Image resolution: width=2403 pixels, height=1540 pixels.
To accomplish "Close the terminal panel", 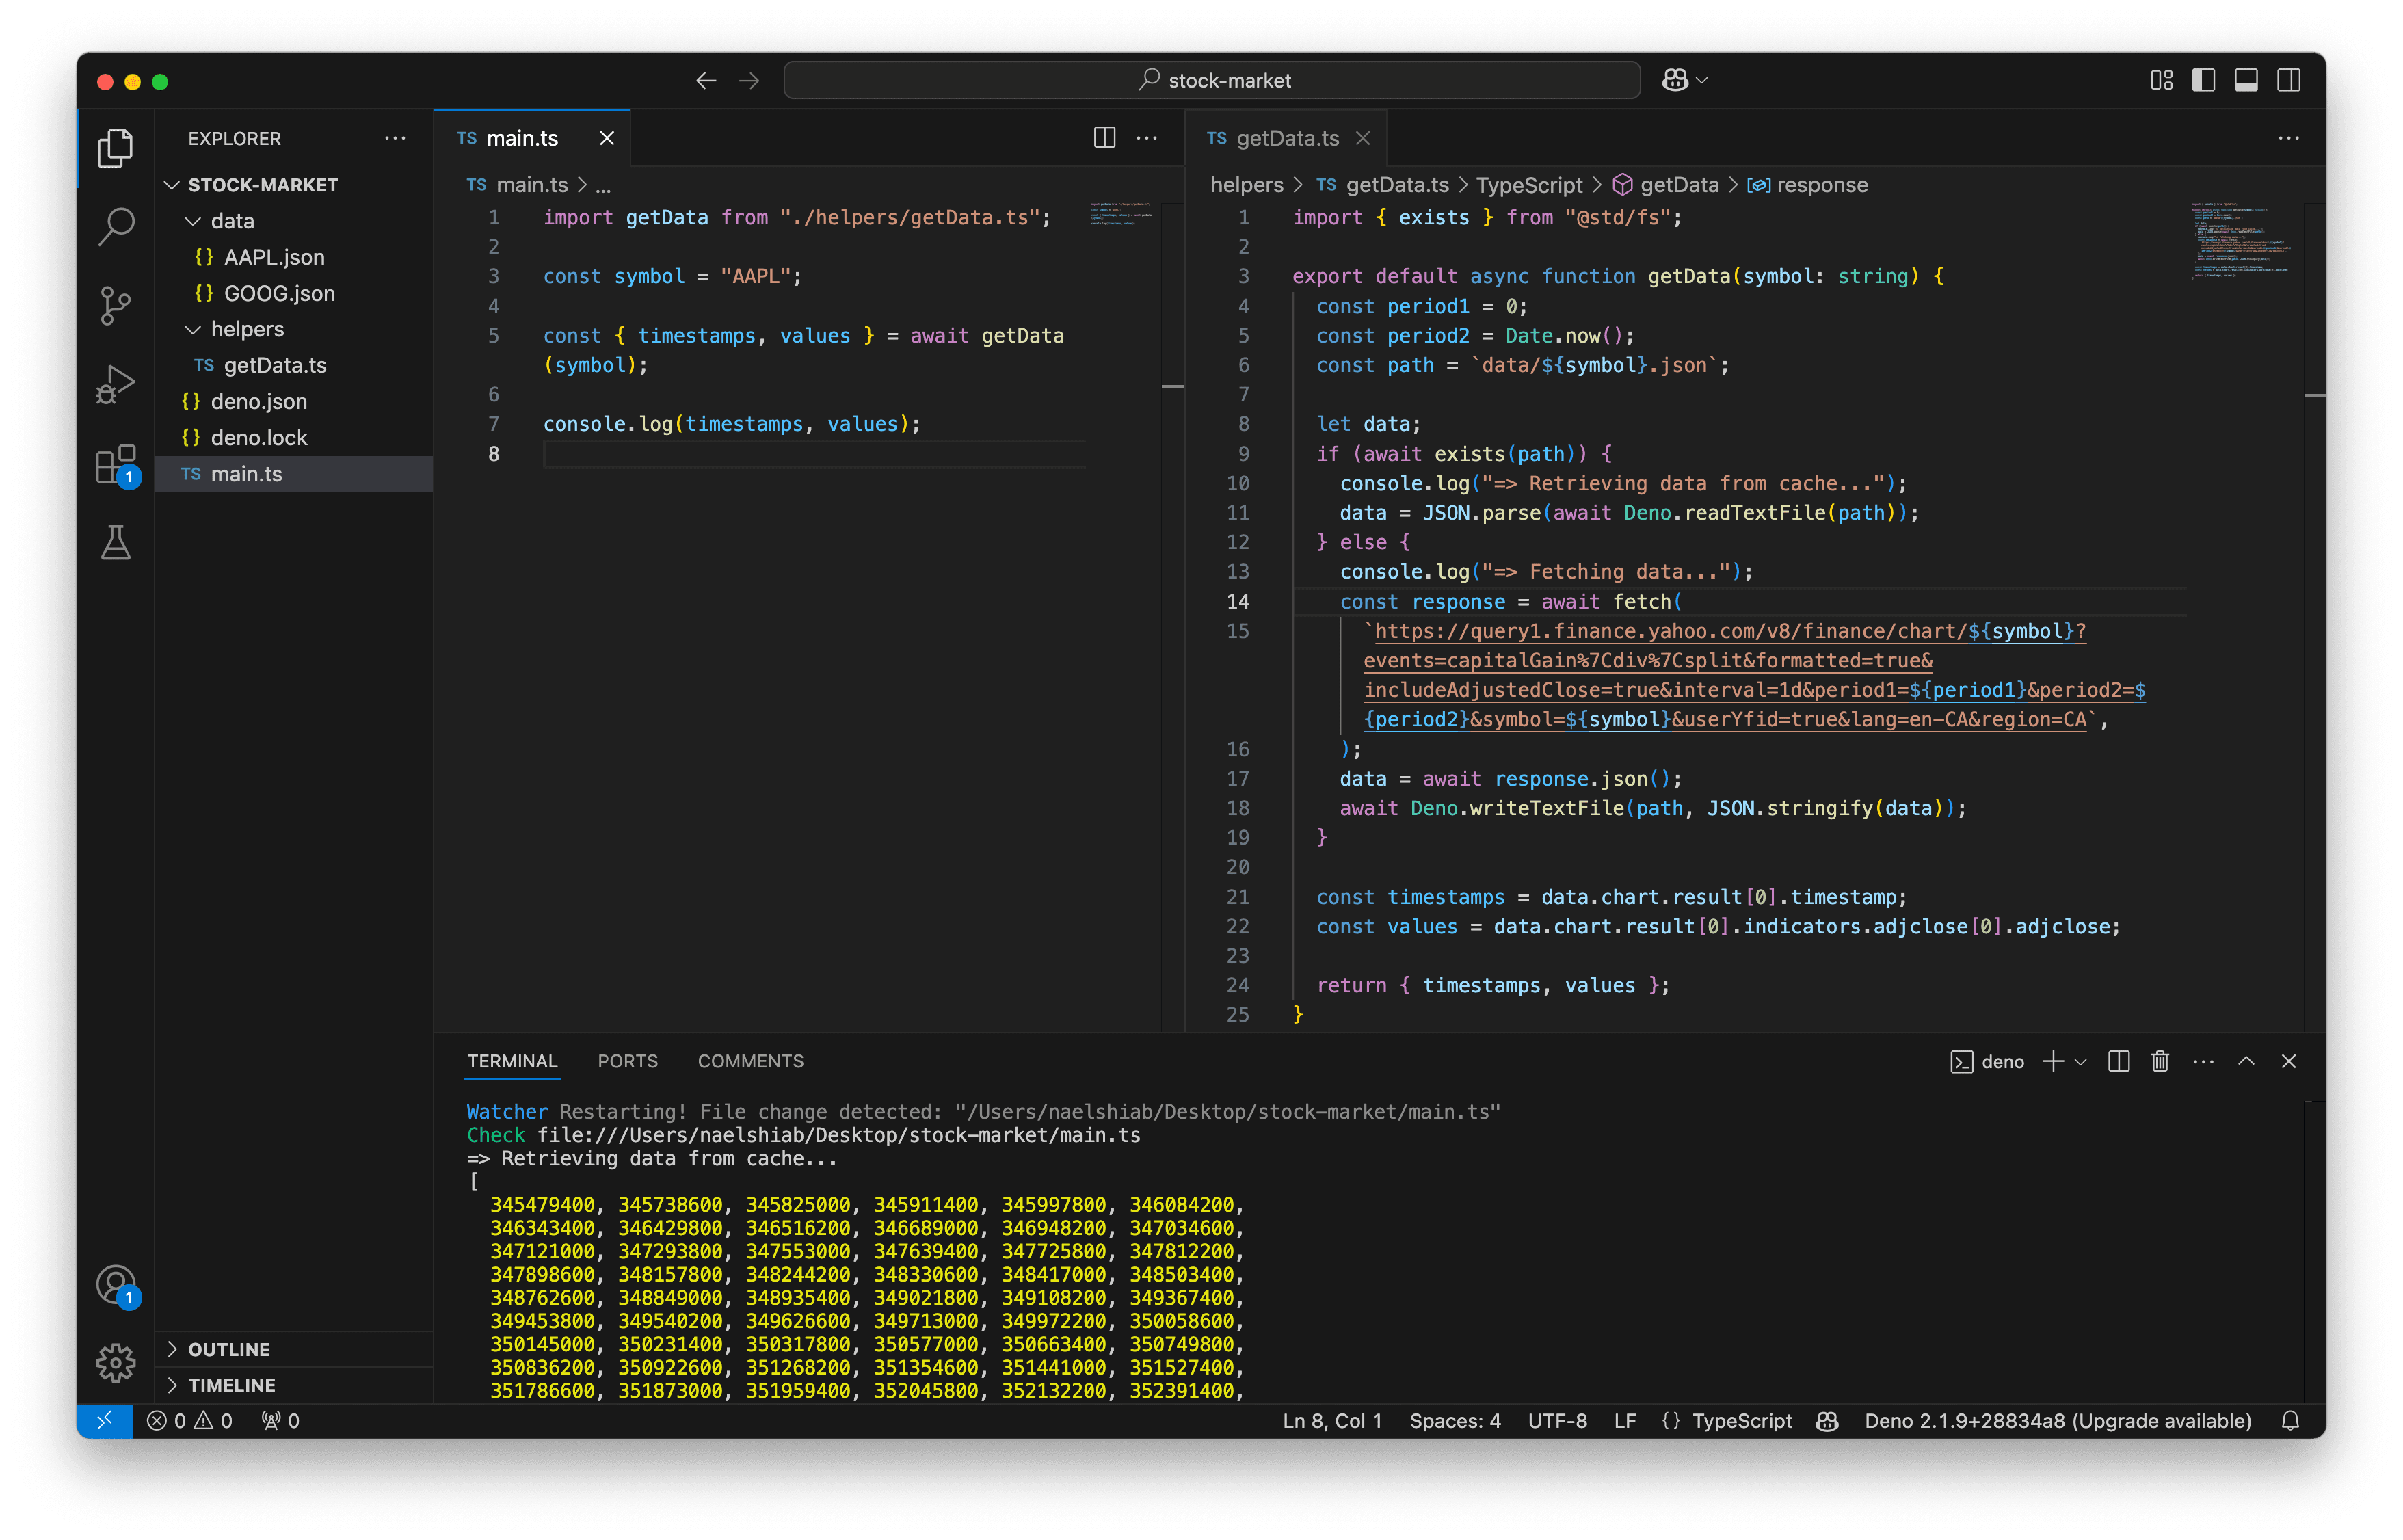I will point(2288,1061).
